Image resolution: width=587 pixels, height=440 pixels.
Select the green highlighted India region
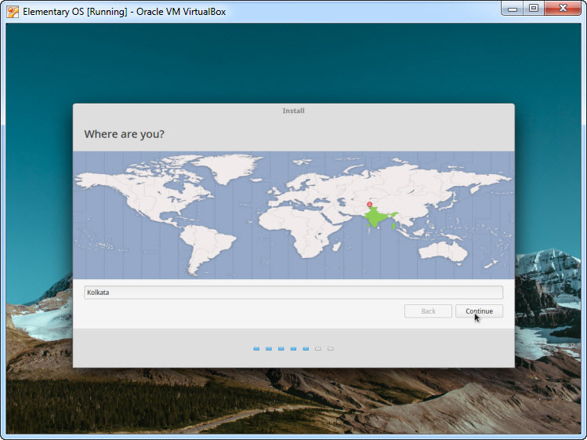point(375,218)
